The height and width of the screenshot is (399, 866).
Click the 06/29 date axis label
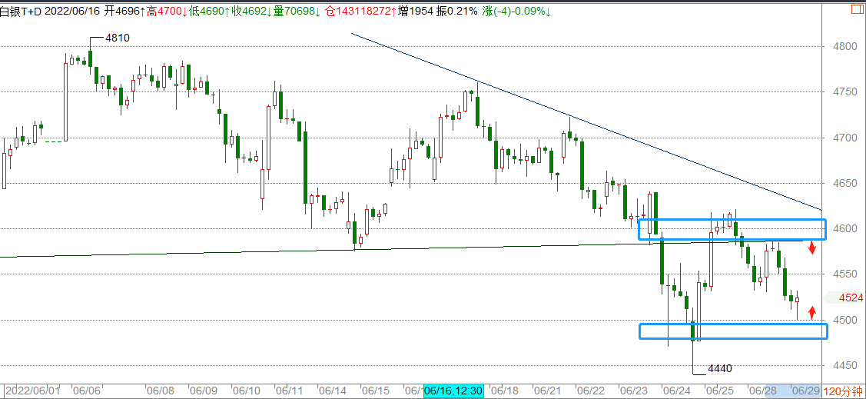pos(806,391)
